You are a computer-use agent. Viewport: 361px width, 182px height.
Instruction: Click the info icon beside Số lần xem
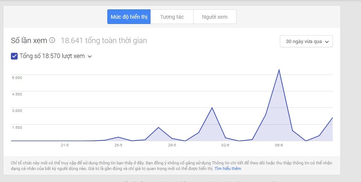[53, 40]
